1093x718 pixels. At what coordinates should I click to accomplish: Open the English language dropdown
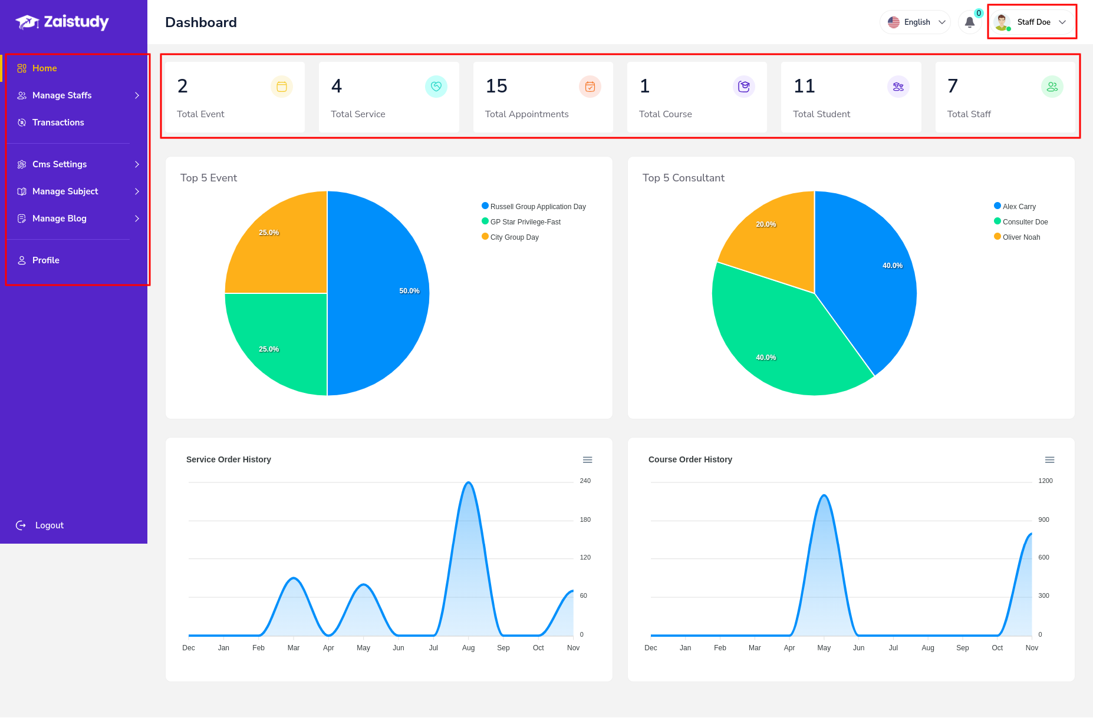916,22
